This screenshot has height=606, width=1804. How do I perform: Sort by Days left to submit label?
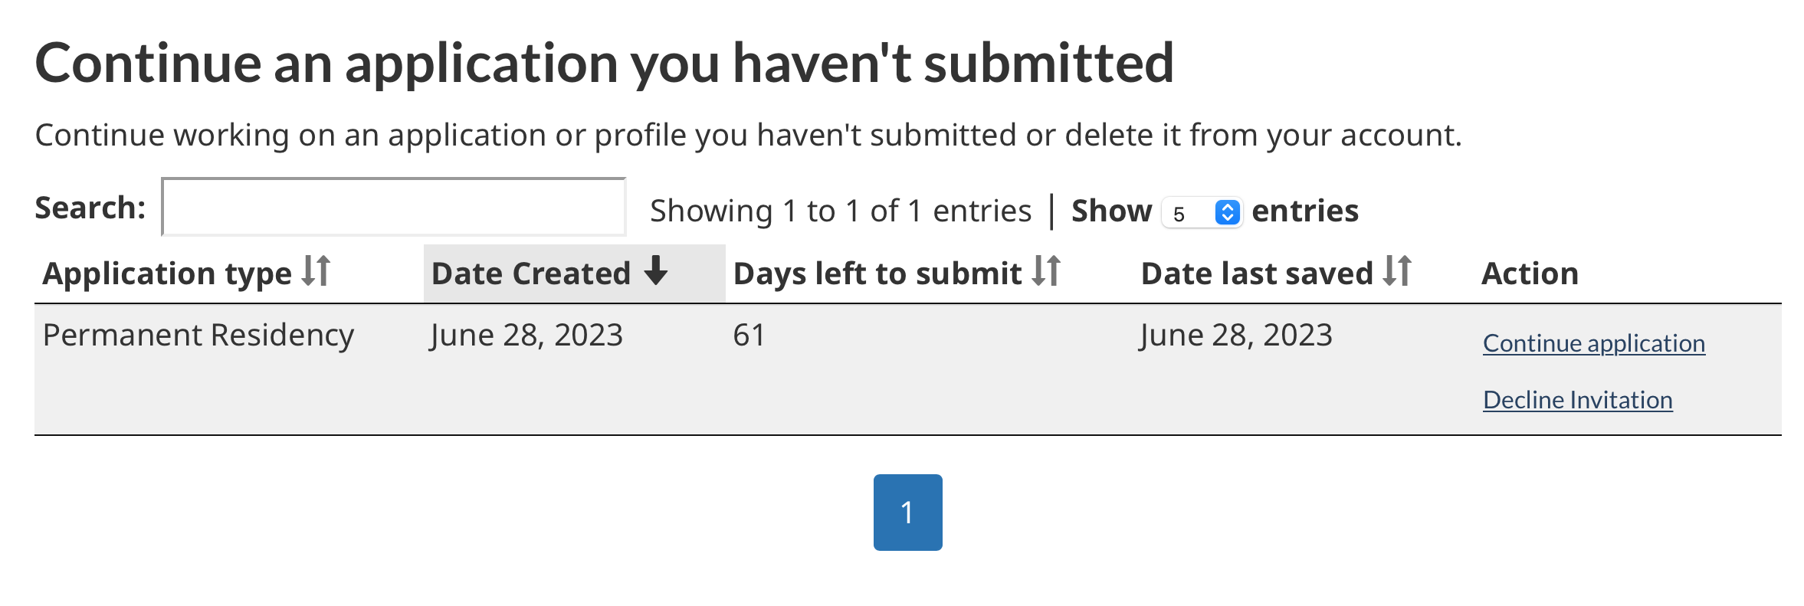[877, 274]
